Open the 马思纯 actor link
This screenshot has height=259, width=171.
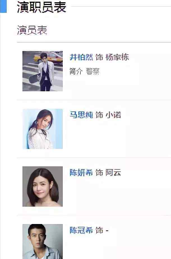click(x=81, y=115)
